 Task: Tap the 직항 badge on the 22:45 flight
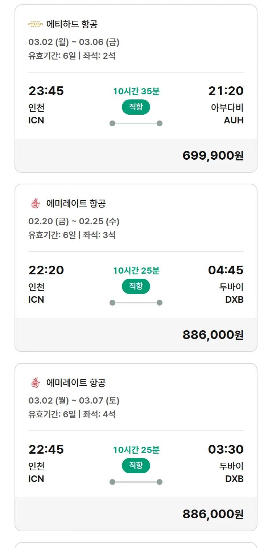tap(136, 466)
